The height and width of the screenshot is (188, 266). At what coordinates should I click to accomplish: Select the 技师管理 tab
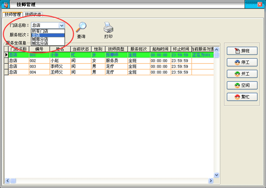tap(13, 14)
